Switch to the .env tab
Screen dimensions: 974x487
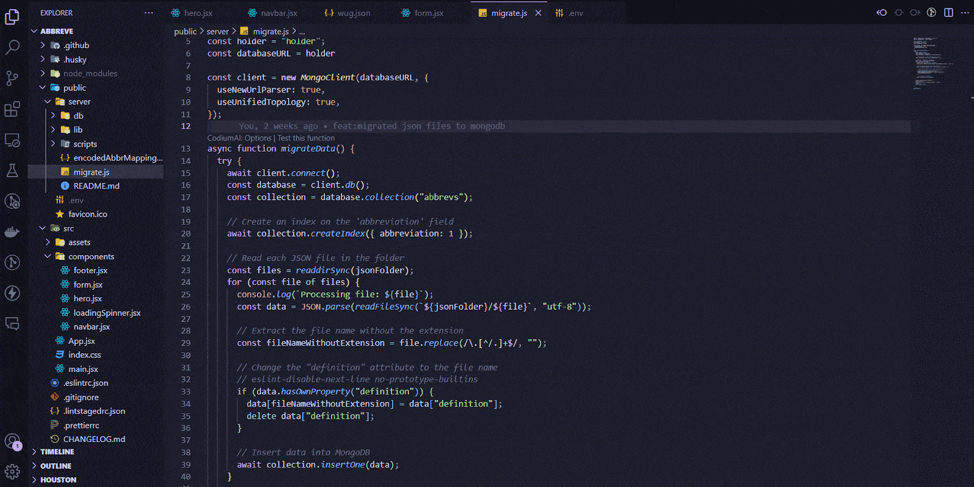click(569, 13)
